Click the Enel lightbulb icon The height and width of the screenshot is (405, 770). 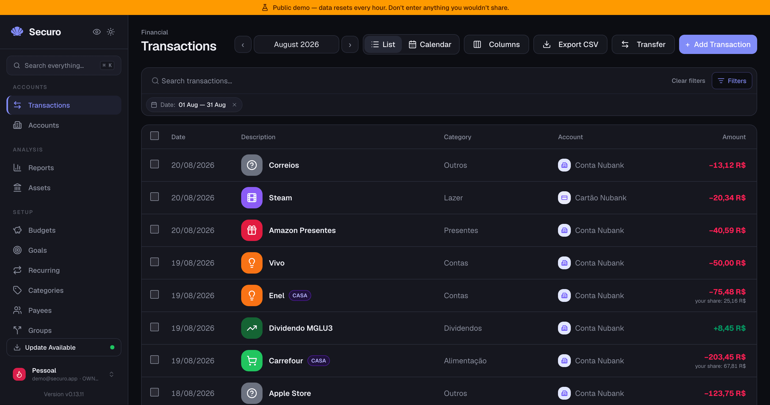click(x=252, y=295)
